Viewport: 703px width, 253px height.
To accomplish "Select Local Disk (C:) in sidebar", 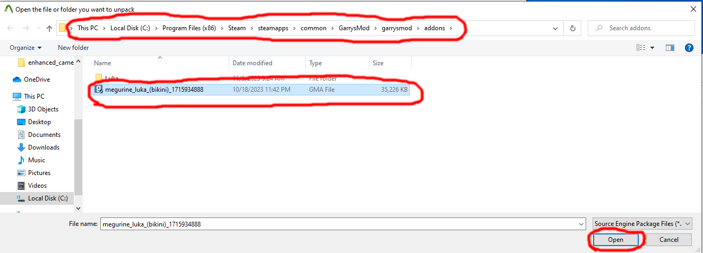I will pyautogui.click(x=42, y=198).
